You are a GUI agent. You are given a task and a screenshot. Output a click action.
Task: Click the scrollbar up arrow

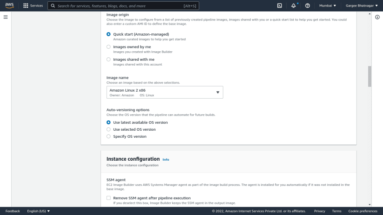click(x=370, y=13)
